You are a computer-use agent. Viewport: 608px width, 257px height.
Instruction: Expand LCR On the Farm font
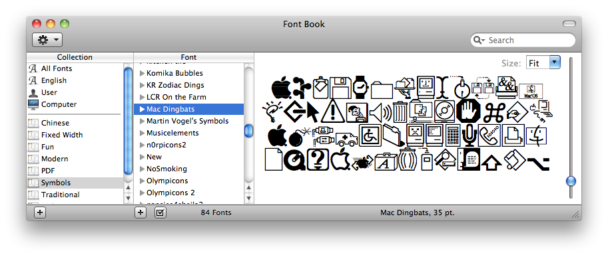[142, 97]
